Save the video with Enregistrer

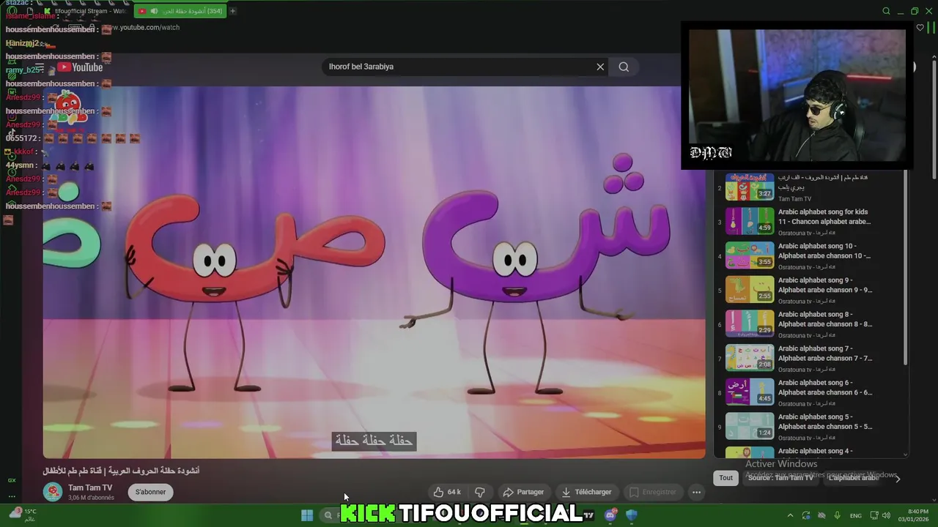click(653, 492)
